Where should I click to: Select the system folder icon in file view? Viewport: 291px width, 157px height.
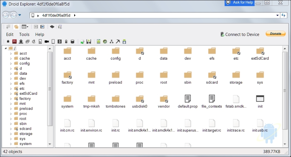tap(68, 99)
